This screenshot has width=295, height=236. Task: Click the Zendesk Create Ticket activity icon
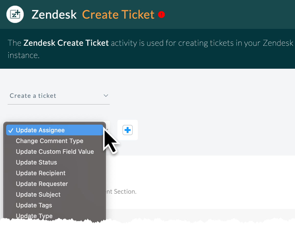point(15,14)
